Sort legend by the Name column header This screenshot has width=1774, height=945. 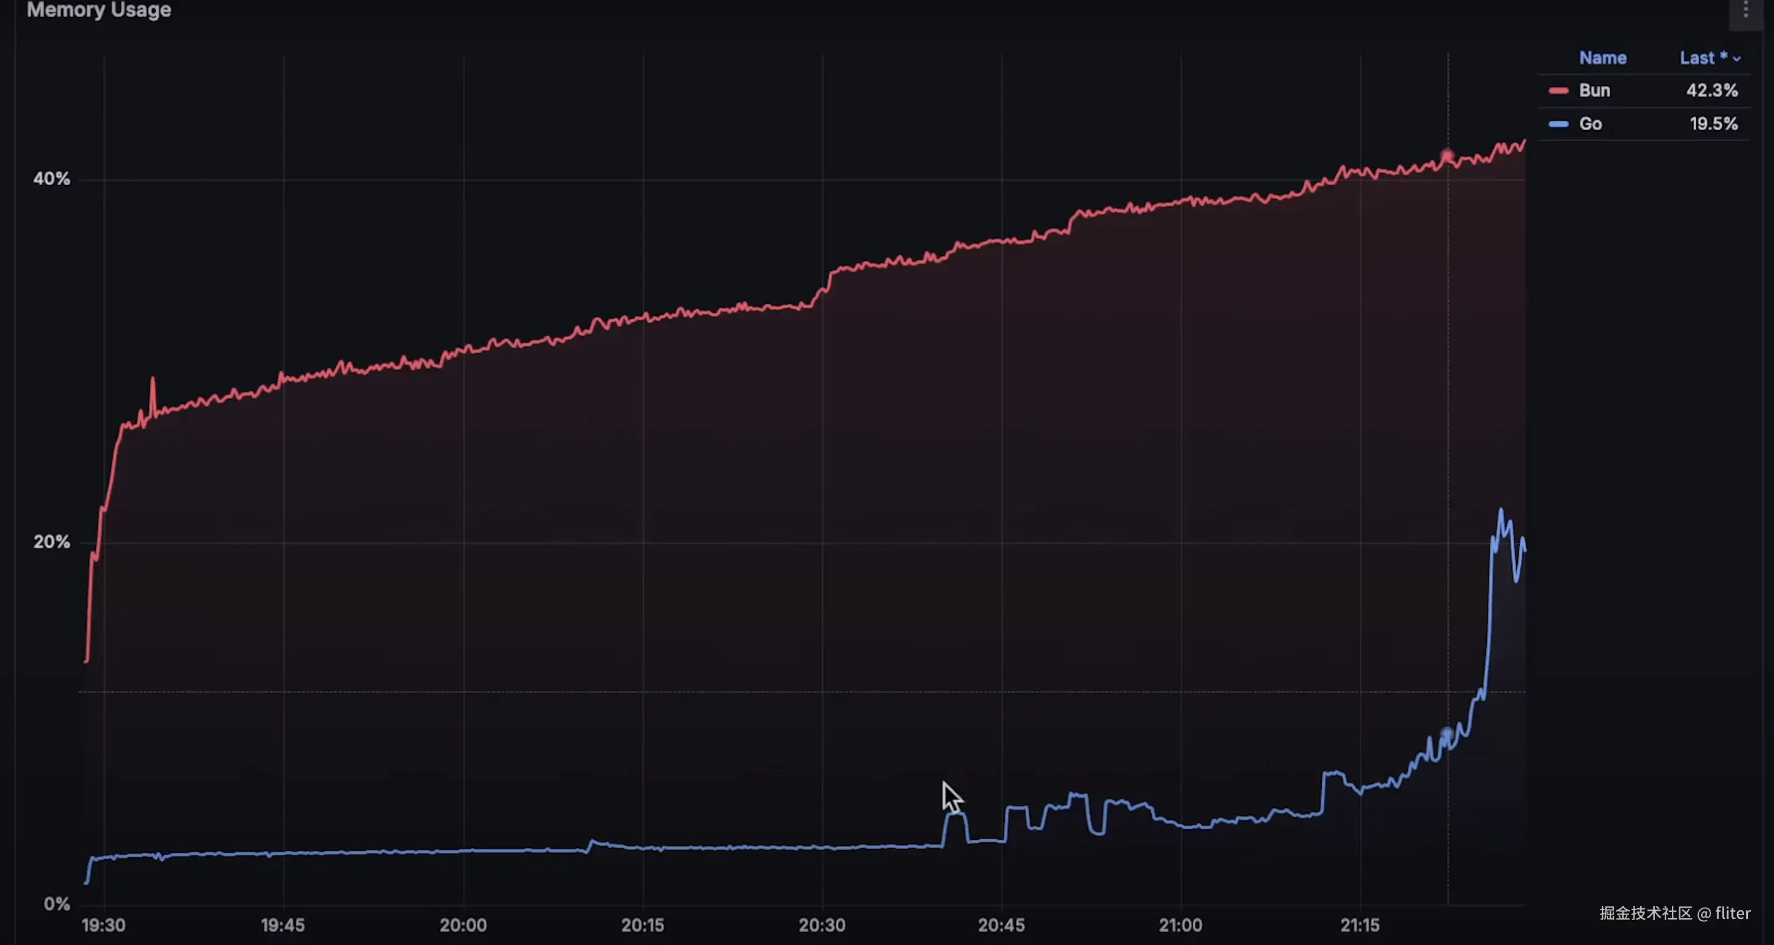click(x=1602, y=58)
